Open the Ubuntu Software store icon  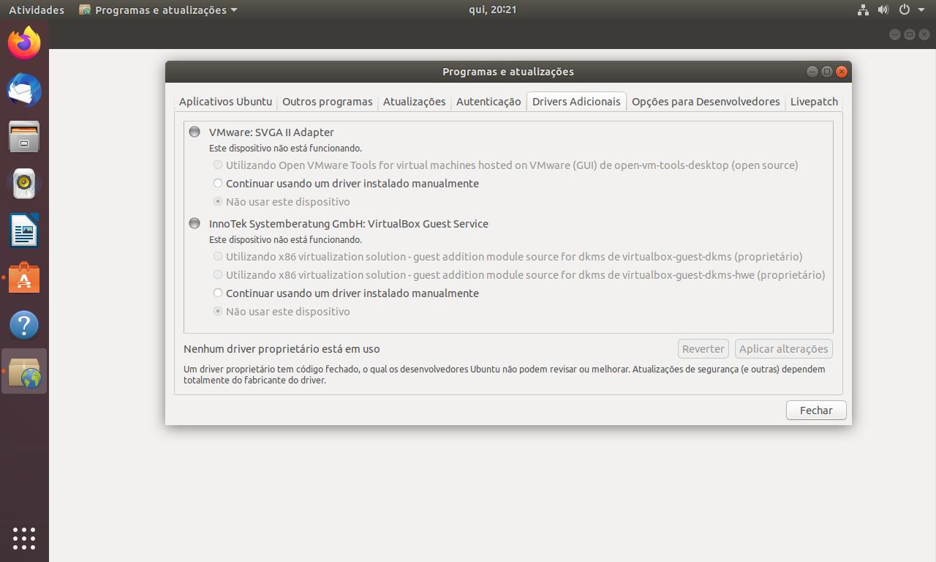(24, 277)
